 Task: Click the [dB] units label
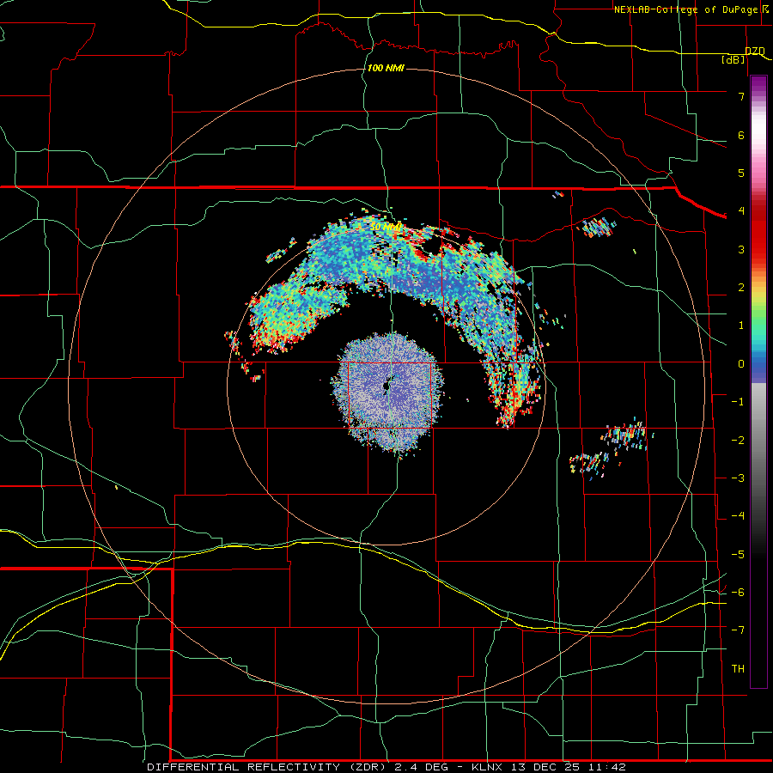[733, 59]
